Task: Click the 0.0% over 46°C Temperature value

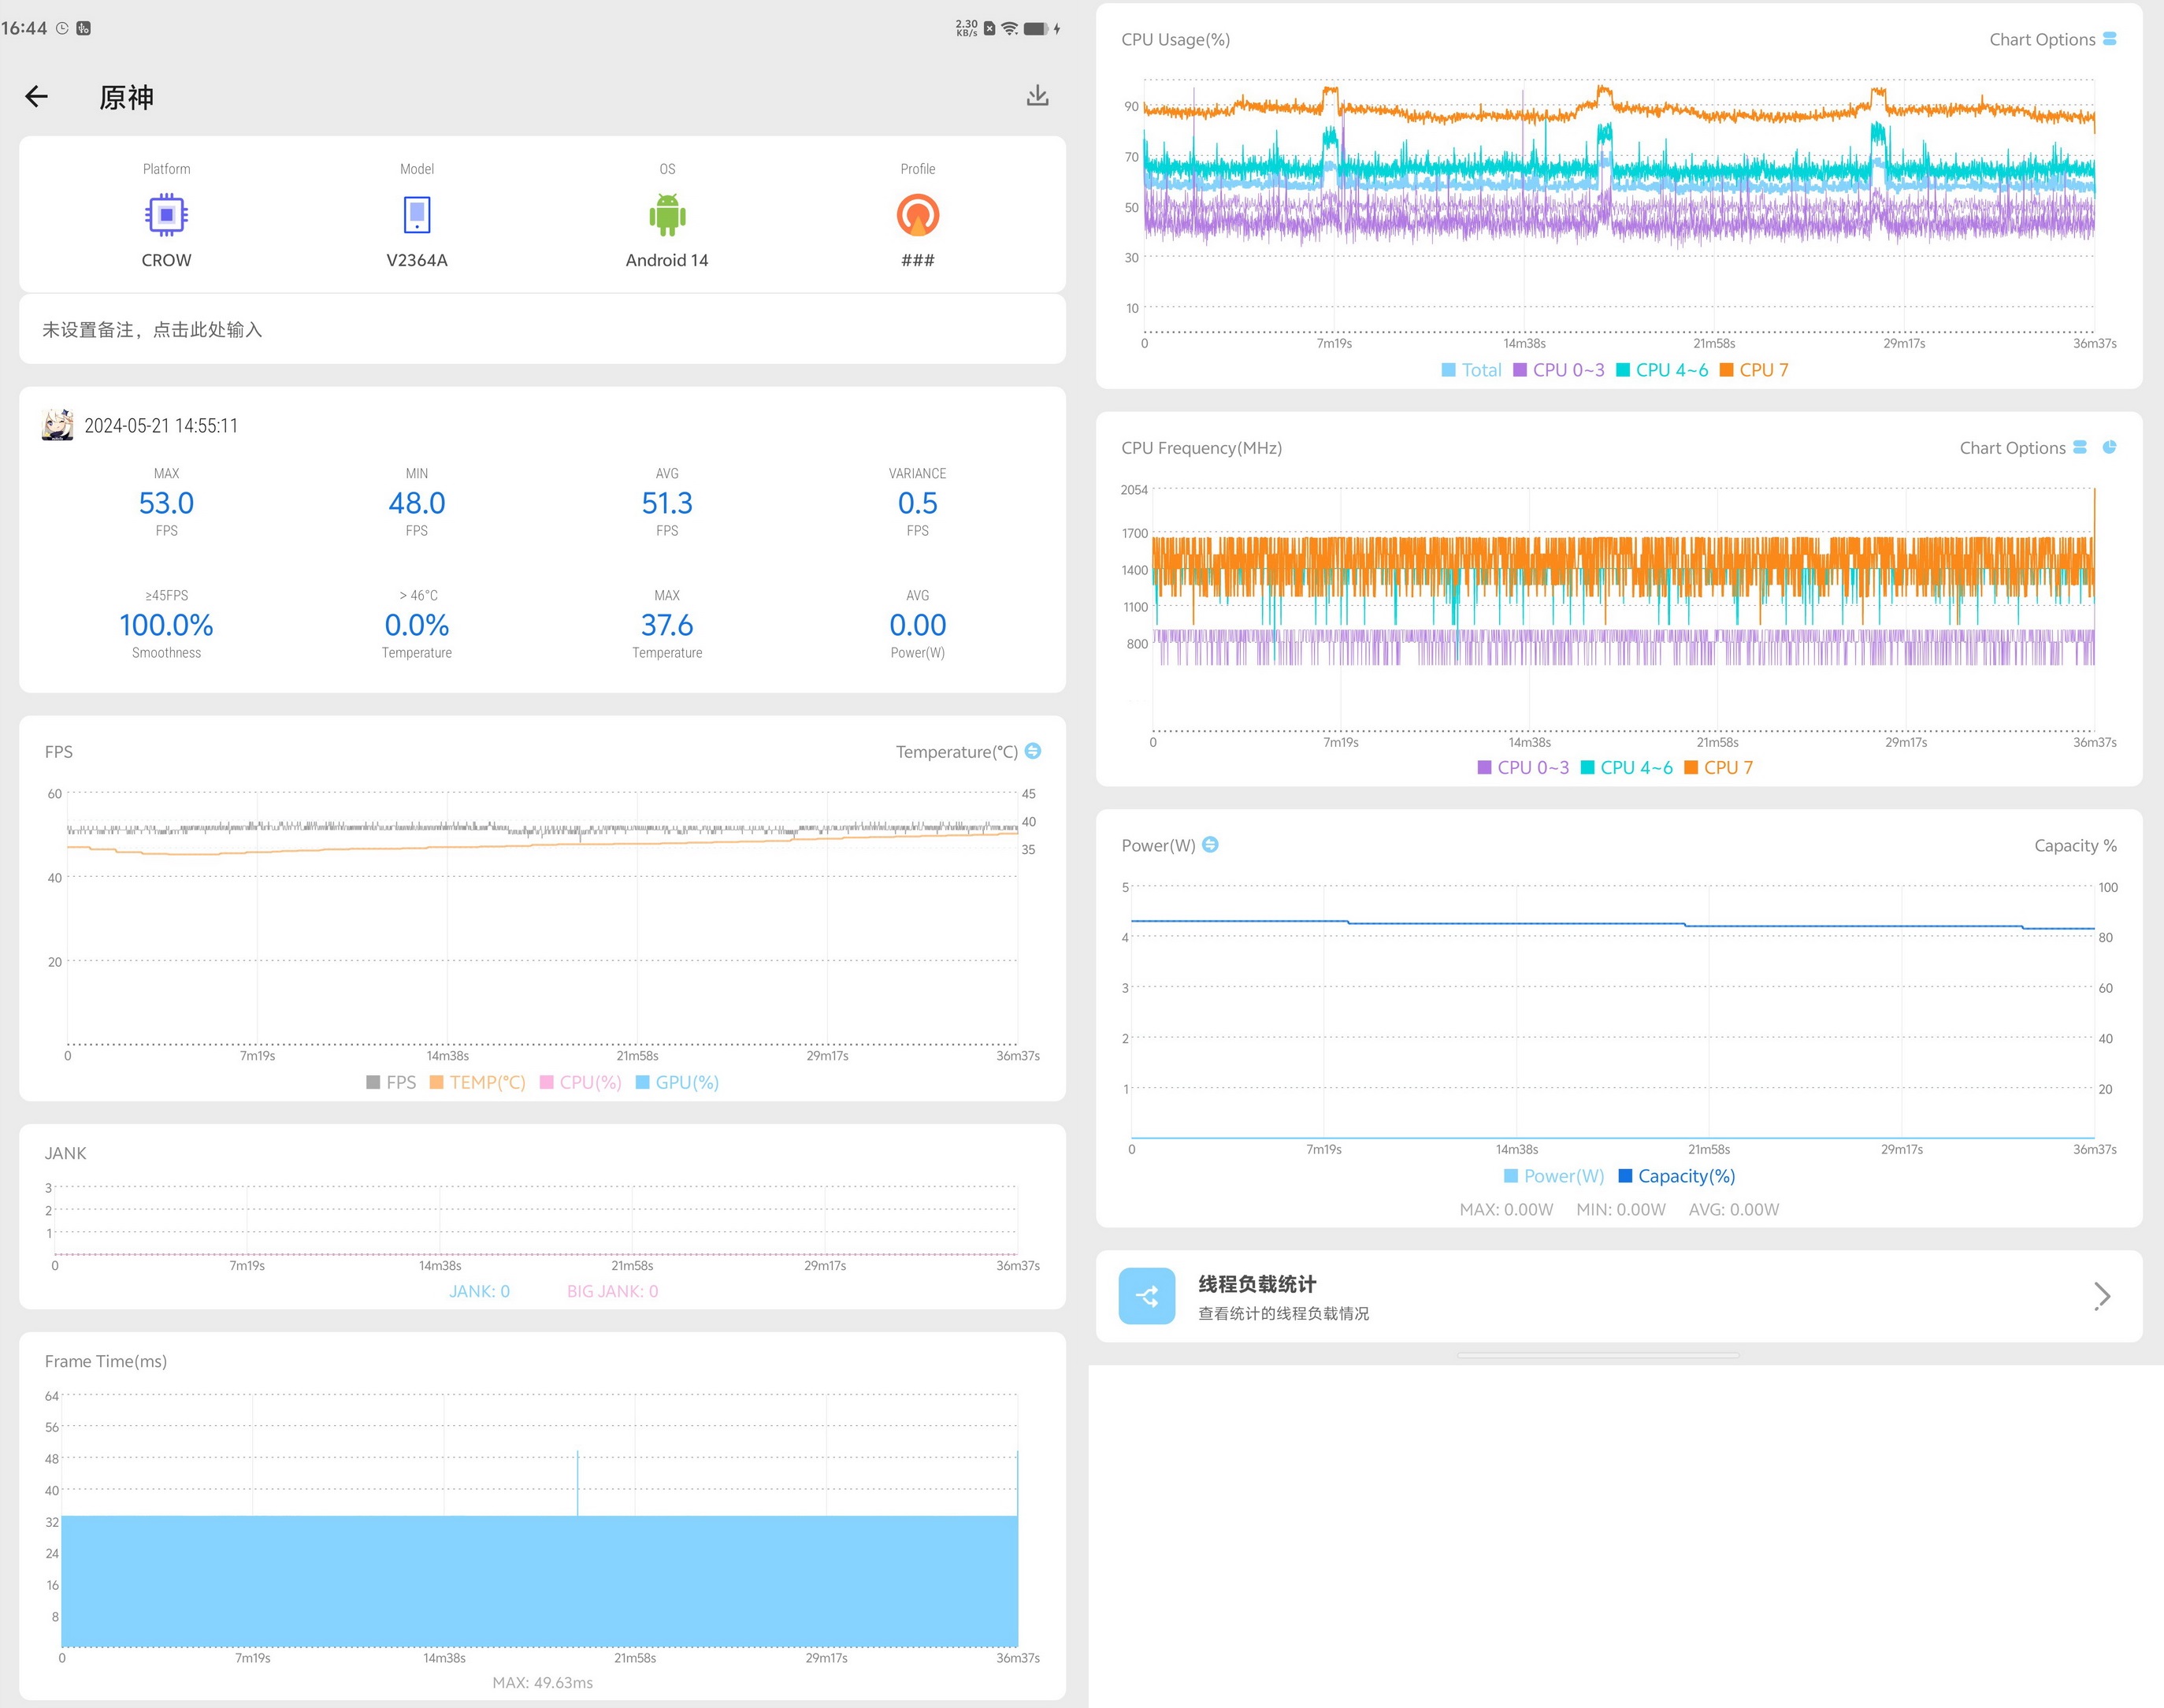Action: tap(417, 625)
